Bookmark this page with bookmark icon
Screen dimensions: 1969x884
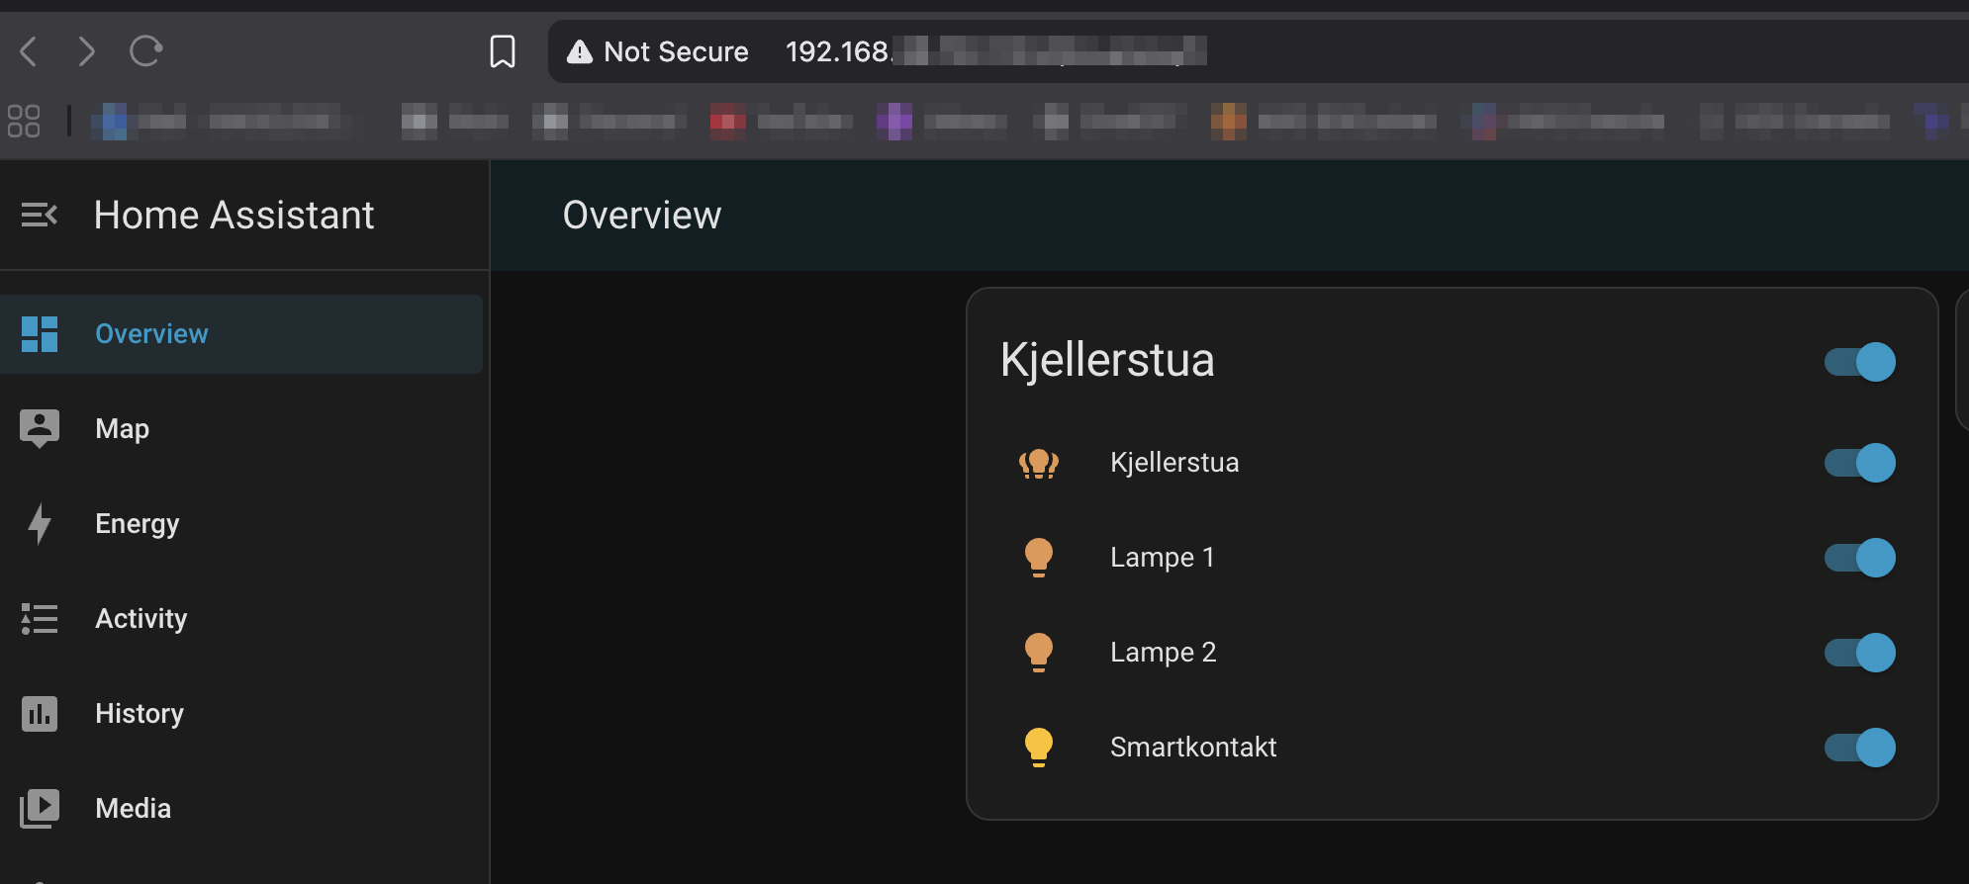tap(503, 51)
